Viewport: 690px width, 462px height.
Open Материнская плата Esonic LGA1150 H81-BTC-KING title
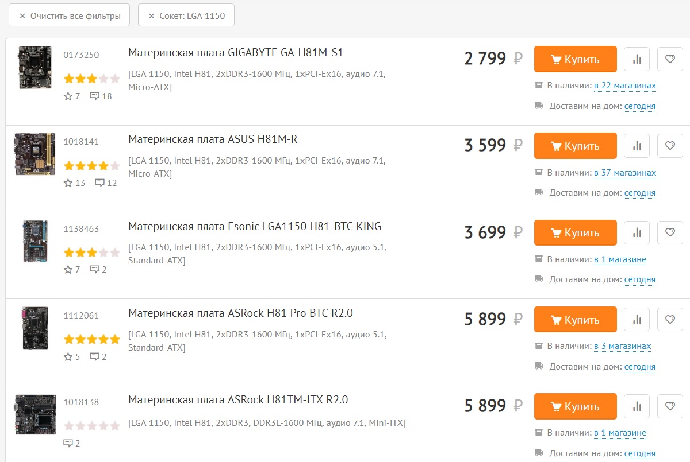point(255,226)
